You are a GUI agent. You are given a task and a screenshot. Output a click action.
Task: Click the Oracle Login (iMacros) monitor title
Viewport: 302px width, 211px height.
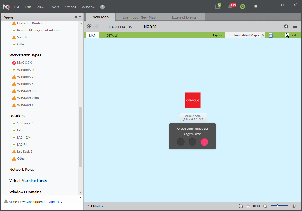click(193, 129)
